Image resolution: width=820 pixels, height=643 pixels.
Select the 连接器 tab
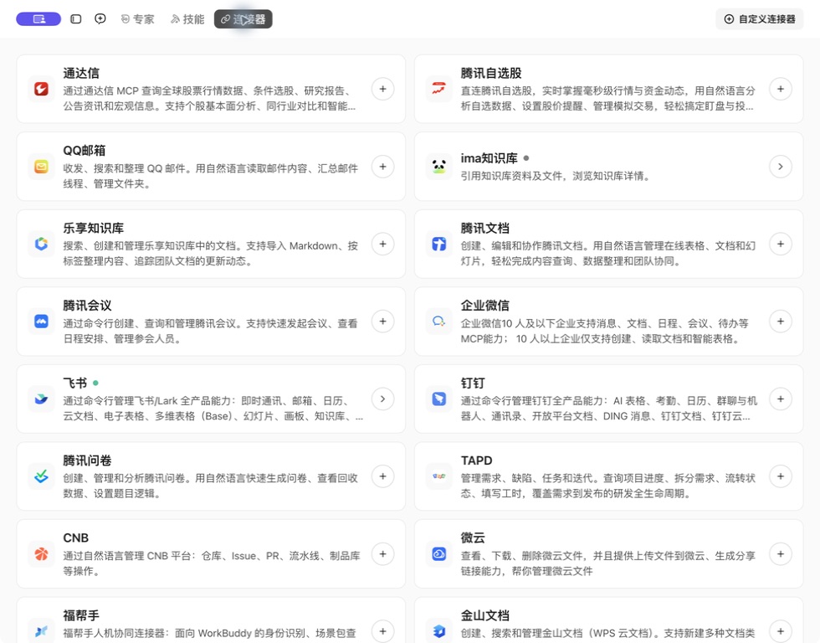coord(243,19)
